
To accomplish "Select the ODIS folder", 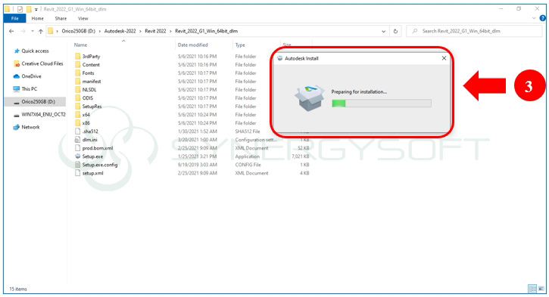I will tap(84, 97).
